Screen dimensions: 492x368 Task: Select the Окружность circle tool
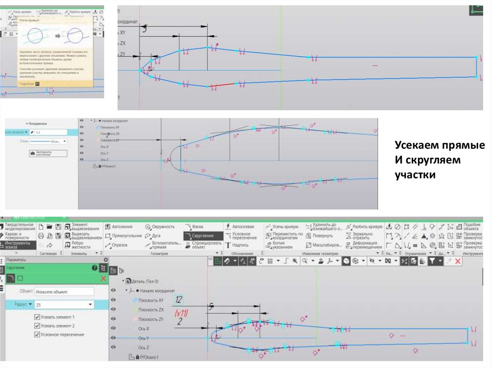(160, 226)
